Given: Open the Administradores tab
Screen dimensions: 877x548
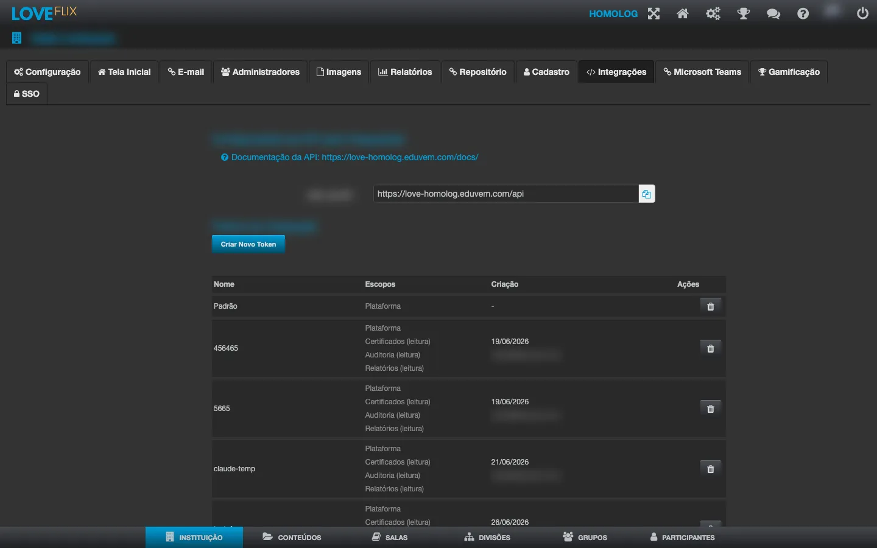Looking at the screenshot, I should [x=261, y=72].
